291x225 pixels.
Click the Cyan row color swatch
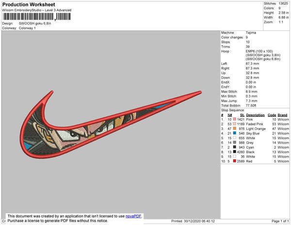(235, 147)
